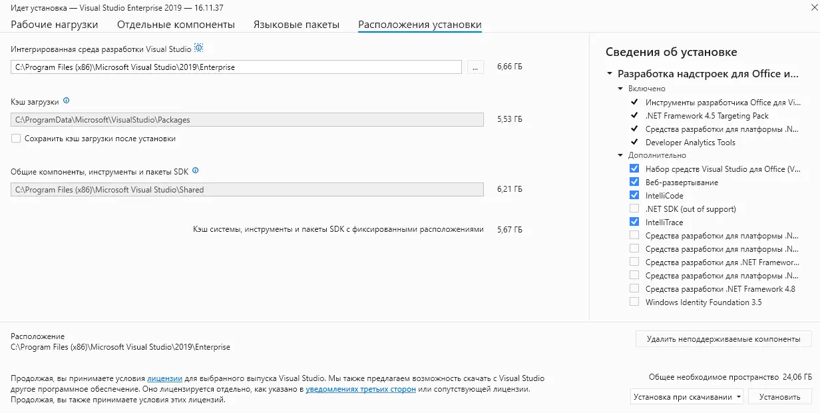This screenshot has width=820, height=413.
Task: Check Средства разработки .NET Framework 4.8
Action: click(634, 288)
